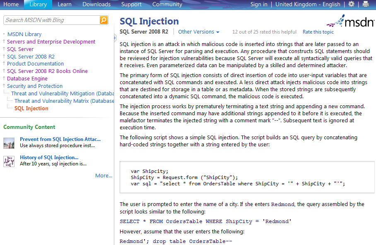Open SQL Server 2008 R2 Books Online link

(47, 71)
